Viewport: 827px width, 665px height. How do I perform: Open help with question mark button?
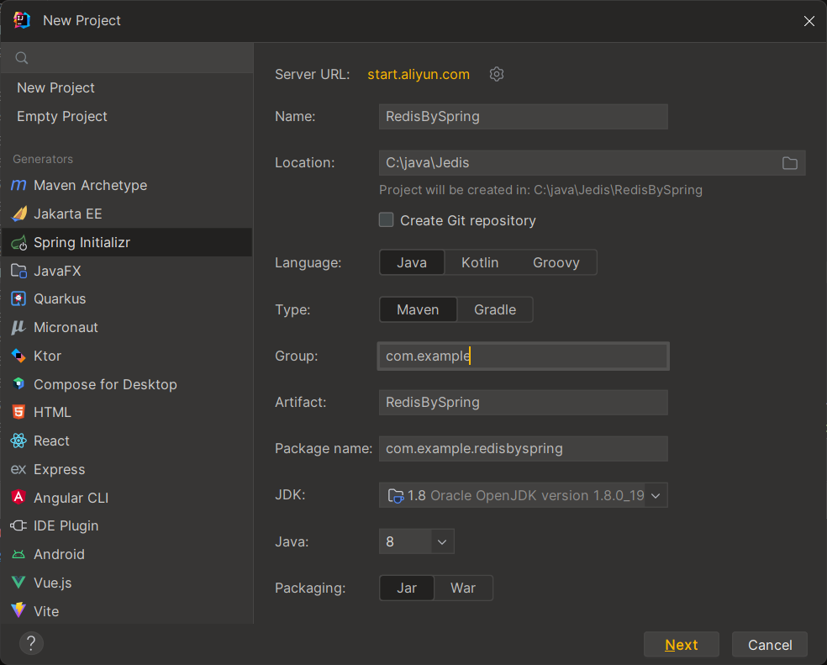click(31, 643)
